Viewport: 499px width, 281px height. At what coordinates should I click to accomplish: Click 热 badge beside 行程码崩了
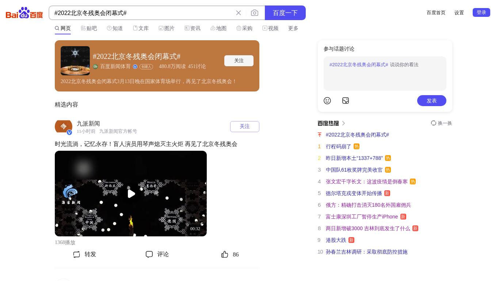tap(357, 146)
